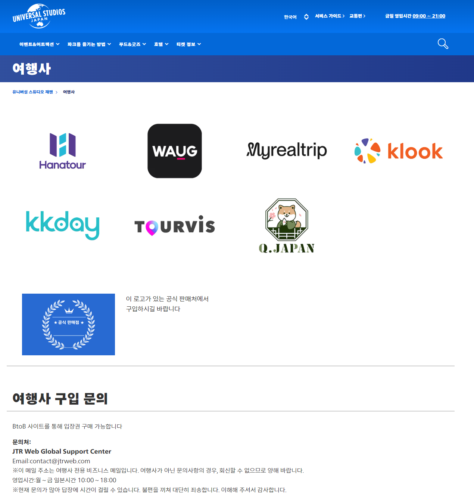Open the klook logo link
The width and height of the screenshot is (474, 501).
(x=399, y=151)
